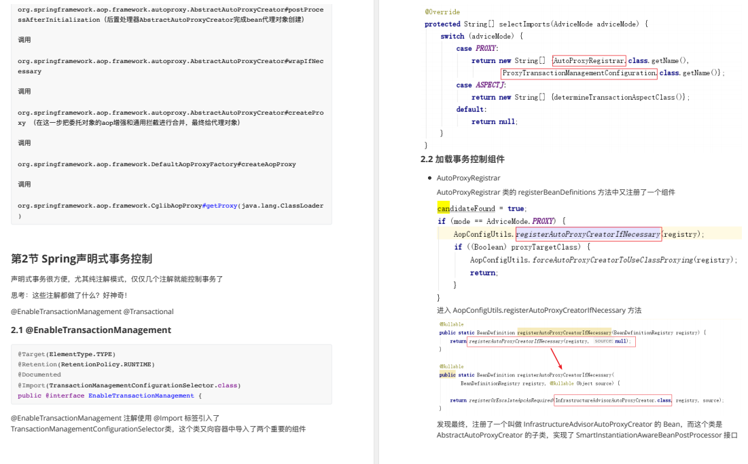
Task: Click the 'default:' line in the switch
Action: pos(471,110)
